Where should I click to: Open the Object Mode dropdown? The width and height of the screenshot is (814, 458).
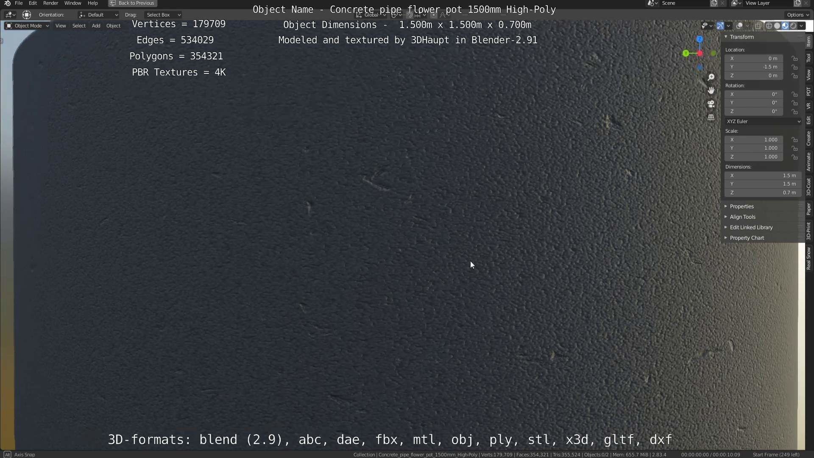(x=27, y=26)
